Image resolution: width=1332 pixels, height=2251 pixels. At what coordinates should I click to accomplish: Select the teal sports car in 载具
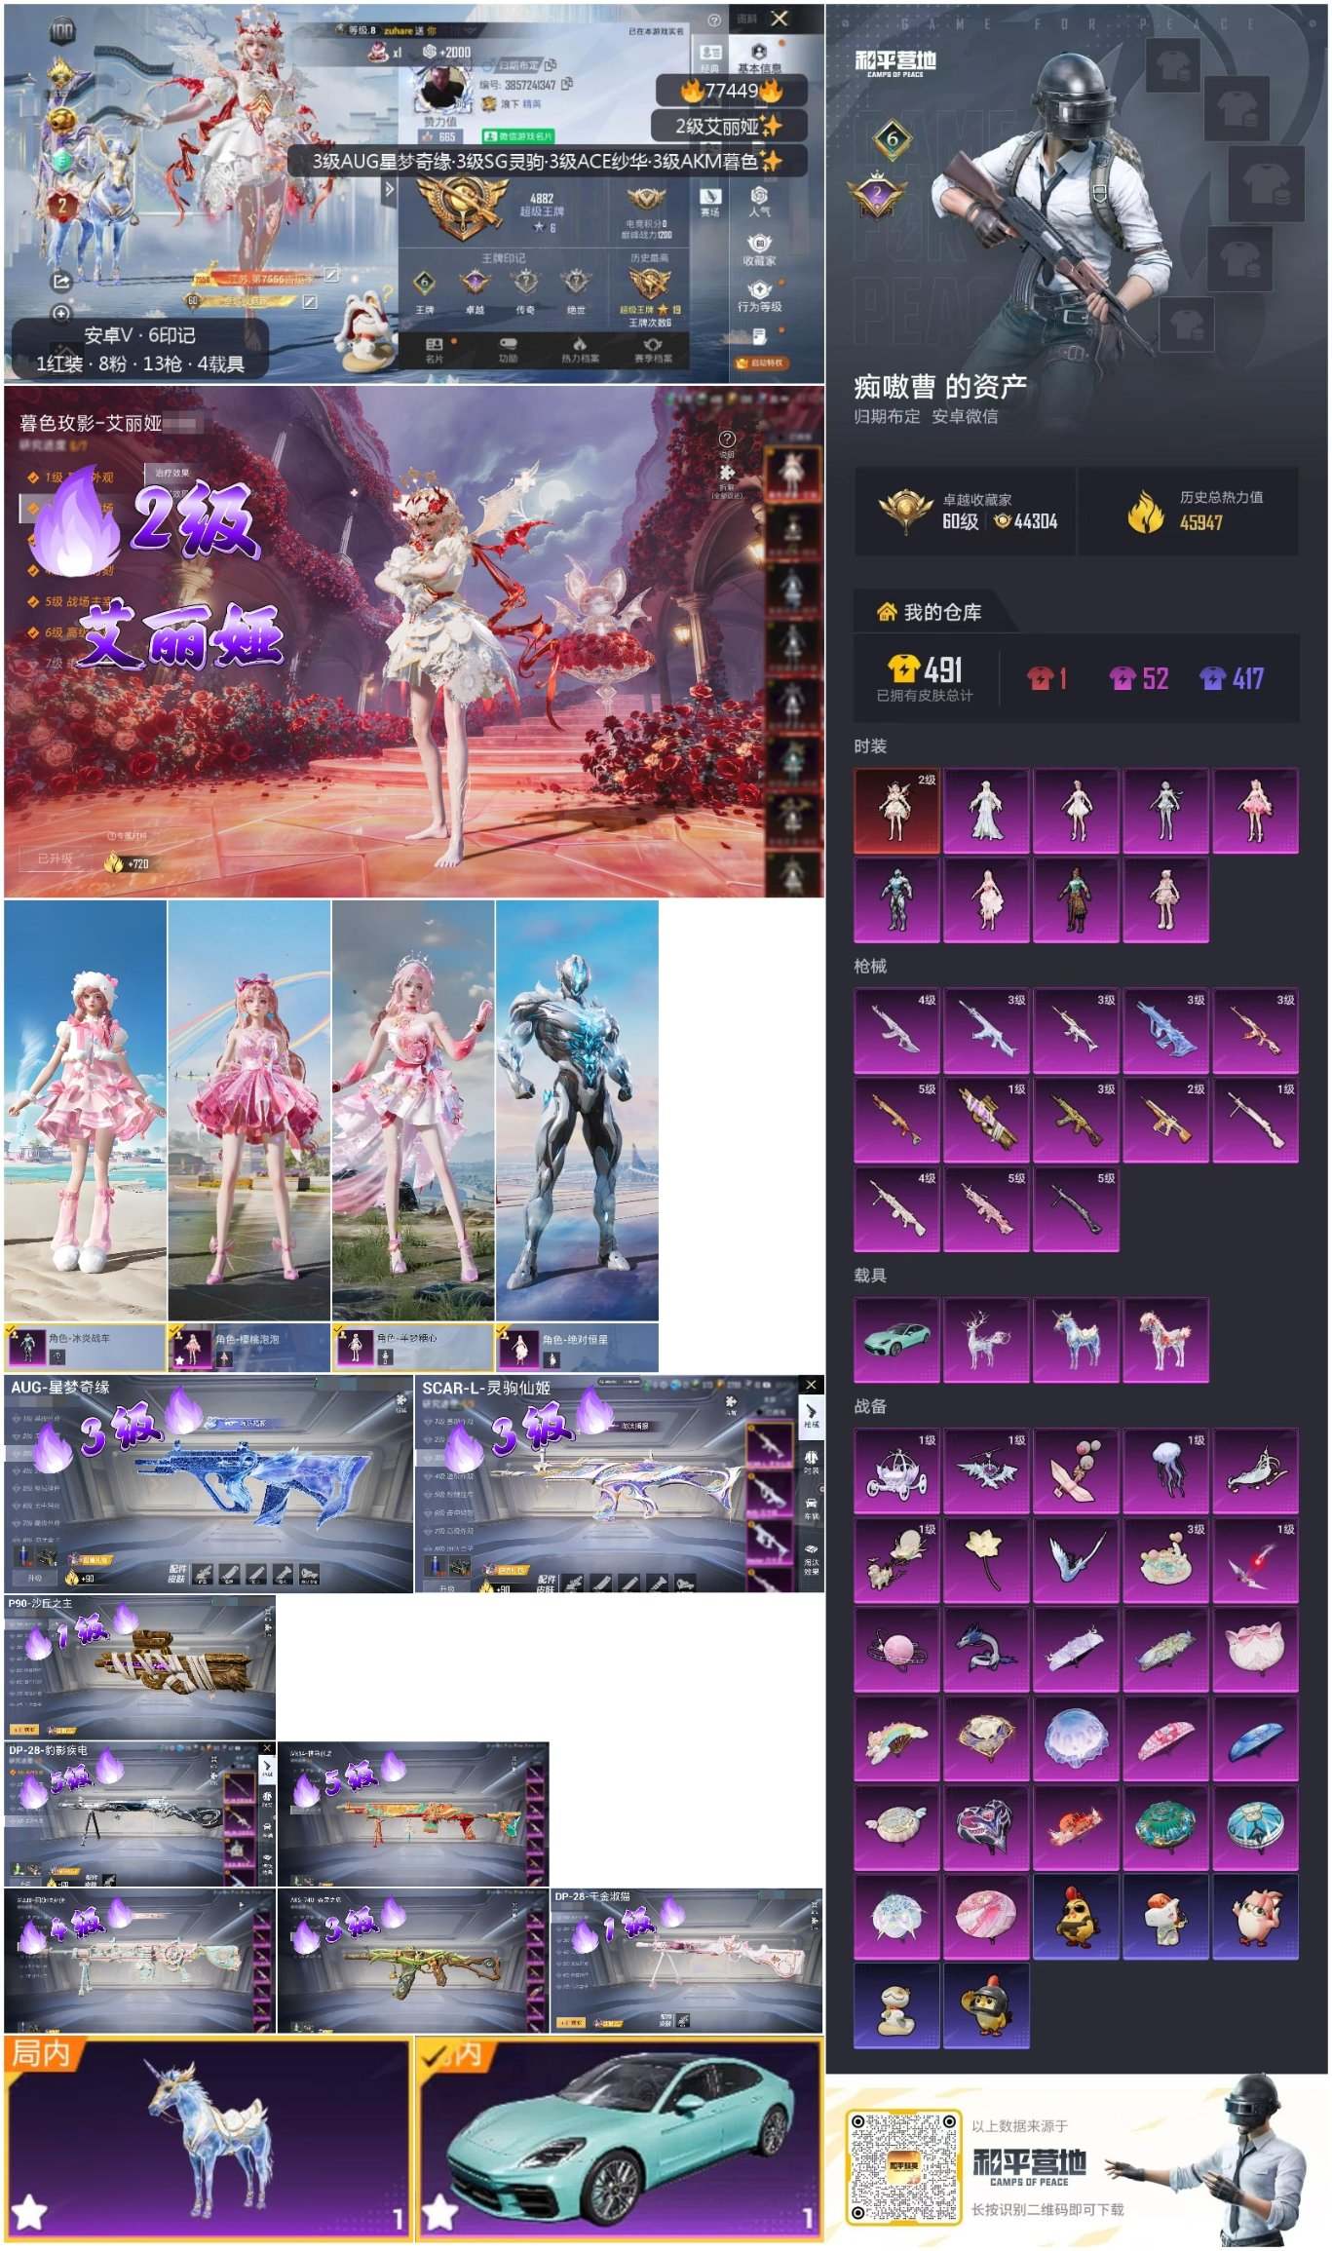pyautogui.click(x=896, y=1340)
